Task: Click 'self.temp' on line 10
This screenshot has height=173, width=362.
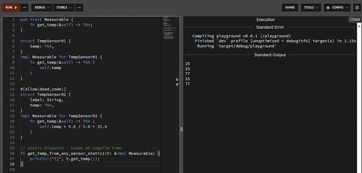Action: pos(50,68)
